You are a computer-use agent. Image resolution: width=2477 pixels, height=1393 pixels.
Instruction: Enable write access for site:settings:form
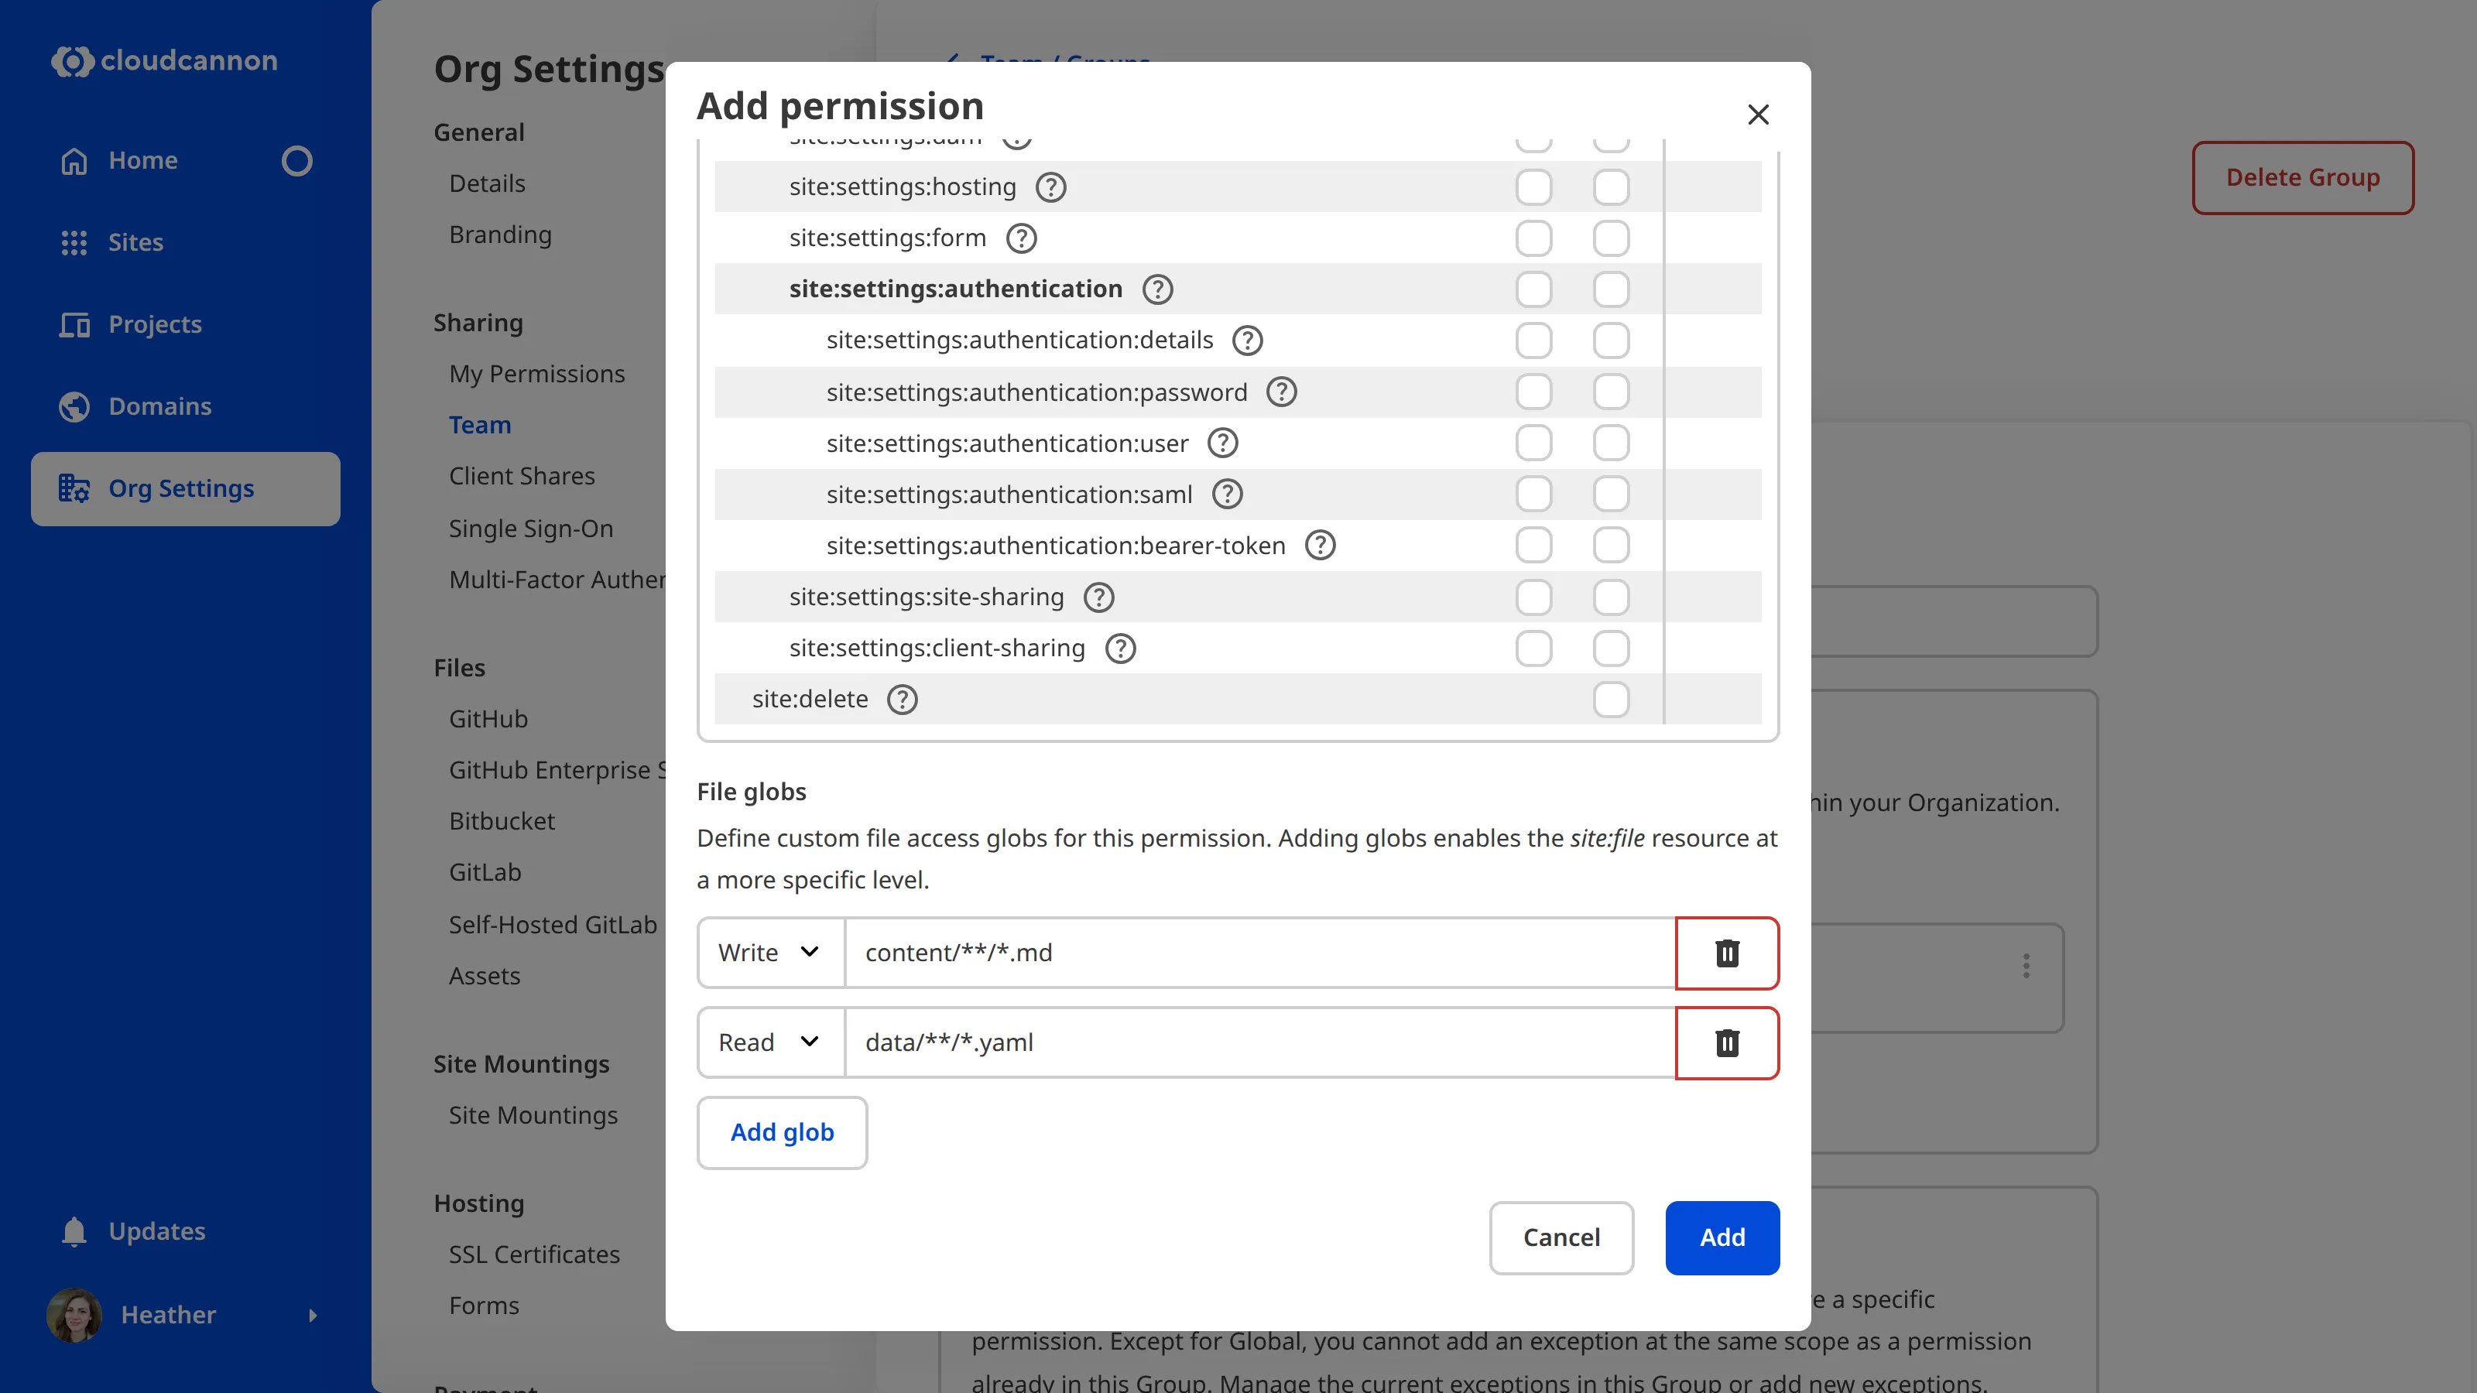tap(1612, 238)
